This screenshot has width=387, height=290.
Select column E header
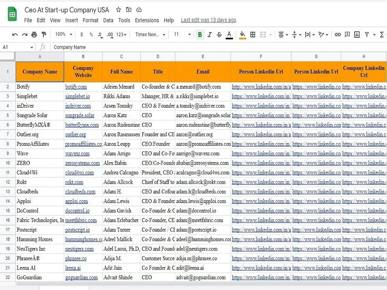point(203,56)
